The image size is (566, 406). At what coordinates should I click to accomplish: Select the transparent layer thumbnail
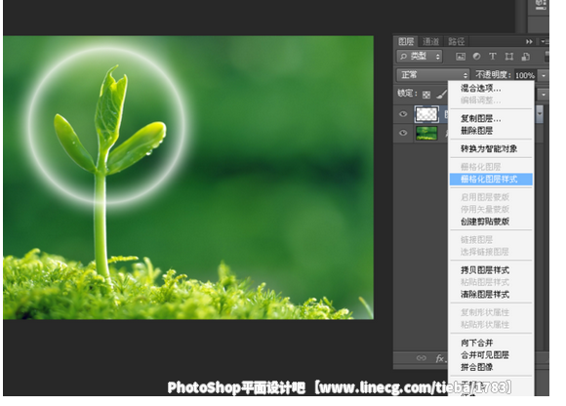click(x=426, y=114)
